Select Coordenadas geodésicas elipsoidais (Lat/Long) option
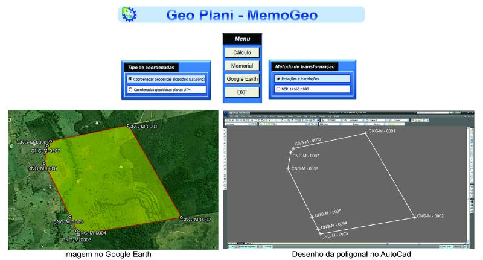Viewport: 483px width, 260px height. [x=130, y=79]
